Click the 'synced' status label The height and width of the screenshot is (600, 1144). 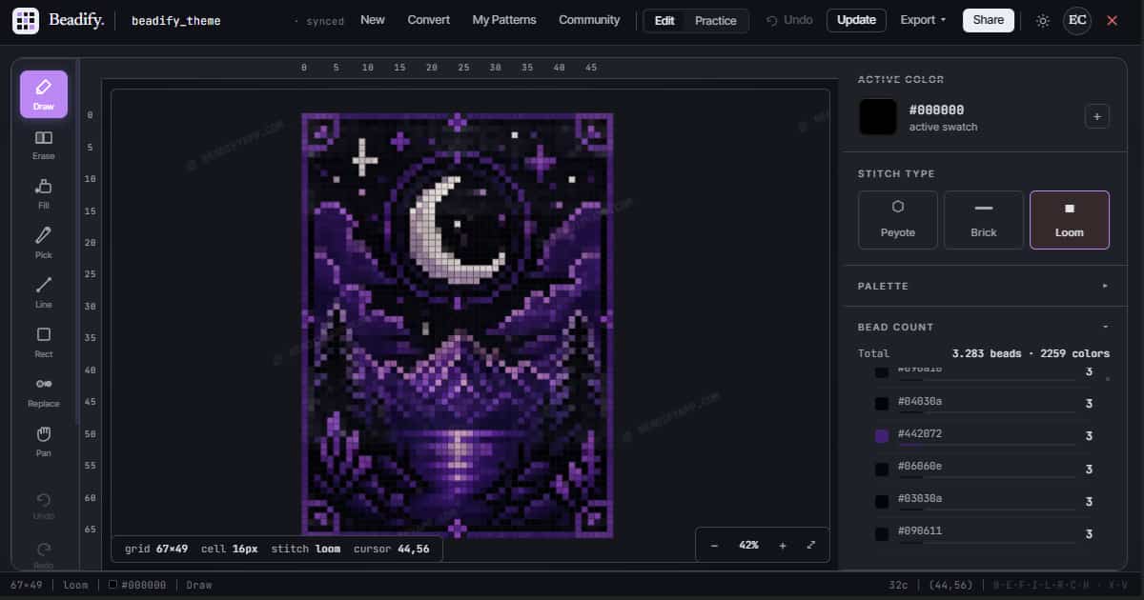click(x=320, y=21)
